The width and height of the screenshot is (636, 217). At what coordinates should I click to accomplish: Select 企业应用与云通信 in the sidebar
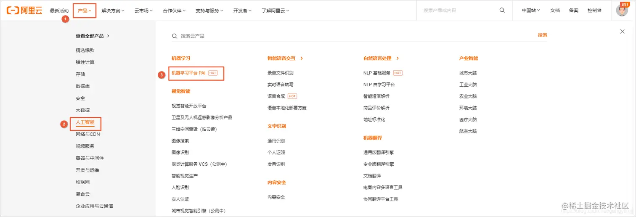(94, 206)
